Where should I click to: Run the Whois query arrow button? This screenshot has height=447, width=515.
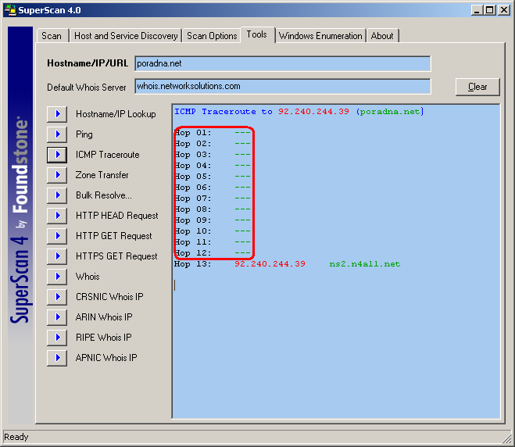[57, 277]
